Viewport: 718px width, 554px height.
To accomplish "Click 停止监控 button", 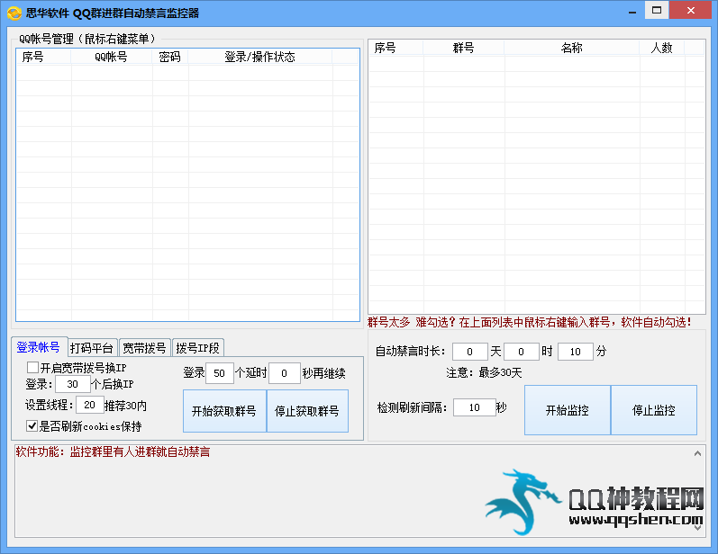I will 654,410.
